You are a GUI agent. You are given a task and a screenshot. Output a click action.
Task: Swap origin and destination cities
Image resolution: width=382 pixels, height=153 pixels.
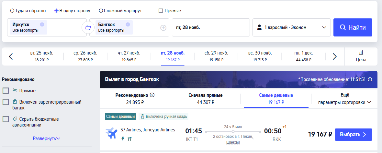pyautogui.click(x=88, y=28)
